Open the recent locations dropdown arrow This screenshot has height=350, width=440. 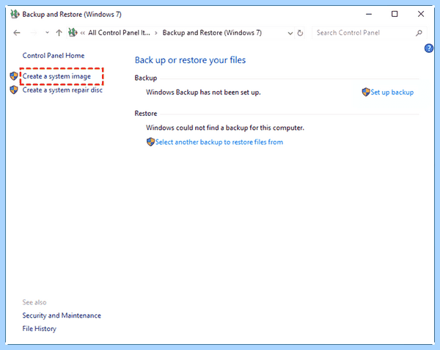click(x=47, y=32)
